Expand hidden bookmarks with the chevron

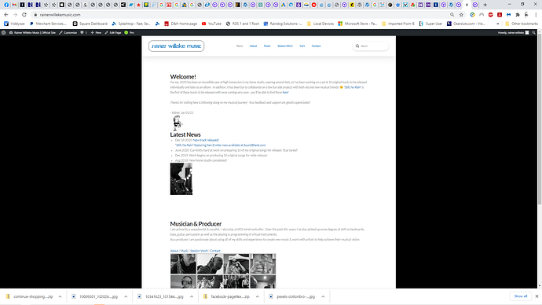(498, 24)
